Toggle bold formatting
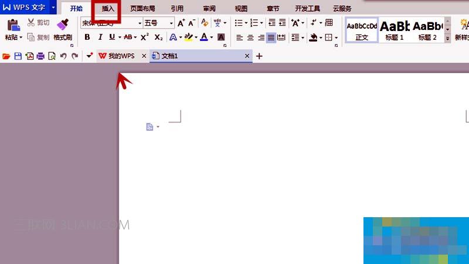This screenshot has width=469, height=264. coord(87,37)
